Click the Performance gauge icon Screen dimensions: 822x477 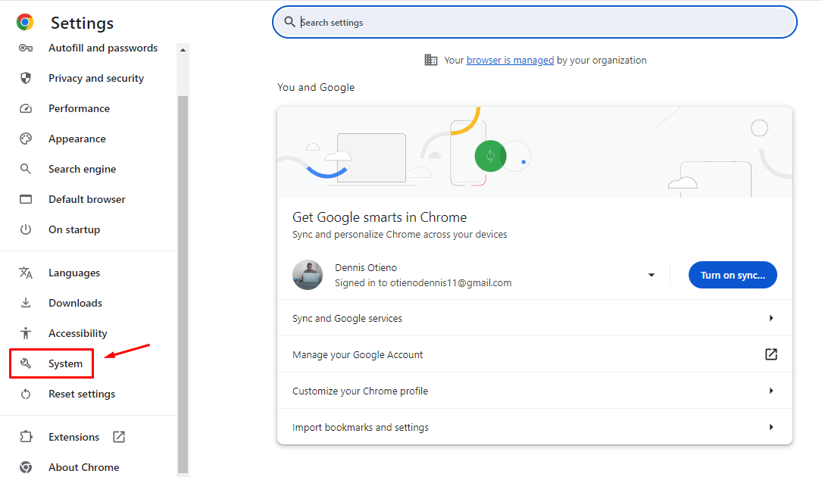[26, 108]
